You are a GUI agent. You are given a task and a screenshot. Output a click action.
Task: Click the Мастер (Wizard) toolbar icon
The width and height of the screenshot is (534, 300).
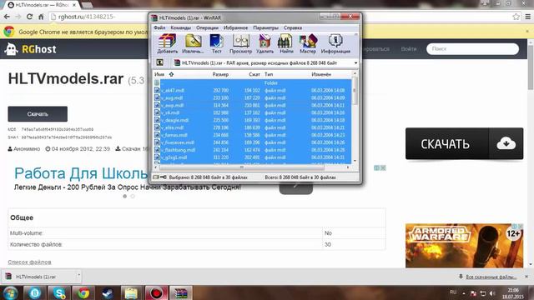308,44
